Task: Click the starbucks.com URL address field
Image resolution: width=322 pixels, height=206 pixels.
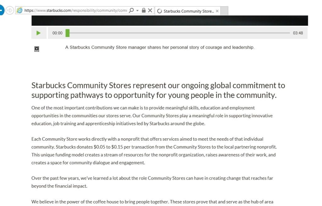Action: pyautogui.click(x=75, y=10)
